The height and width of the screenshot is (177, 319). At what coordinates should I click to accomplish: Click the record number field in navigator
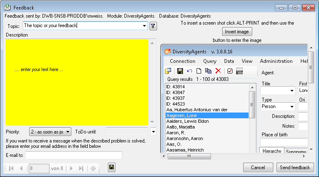39,168
